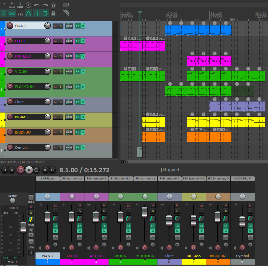Open the envelope button on PIANO mixer strip

pos(55,238)
